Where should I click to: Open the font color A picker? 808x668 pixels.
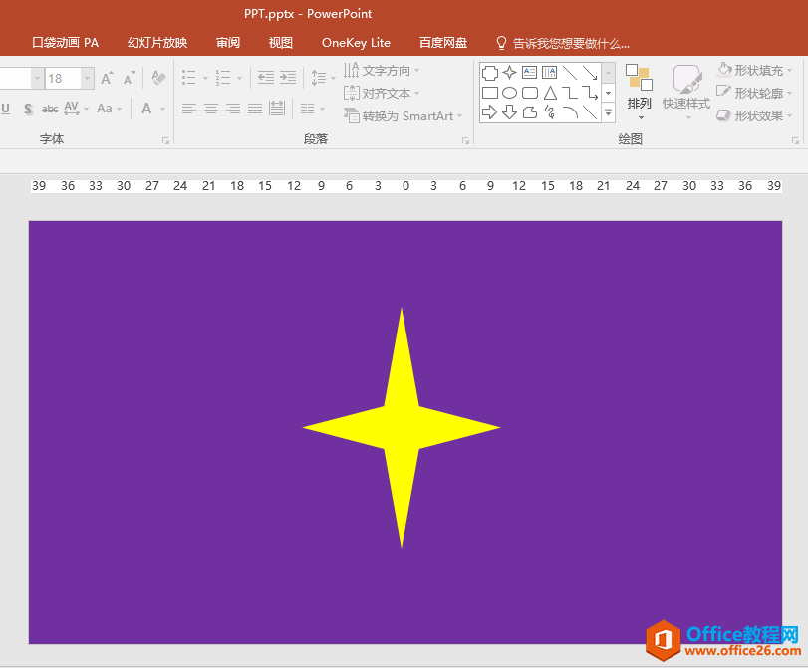(x=146, y=109)
